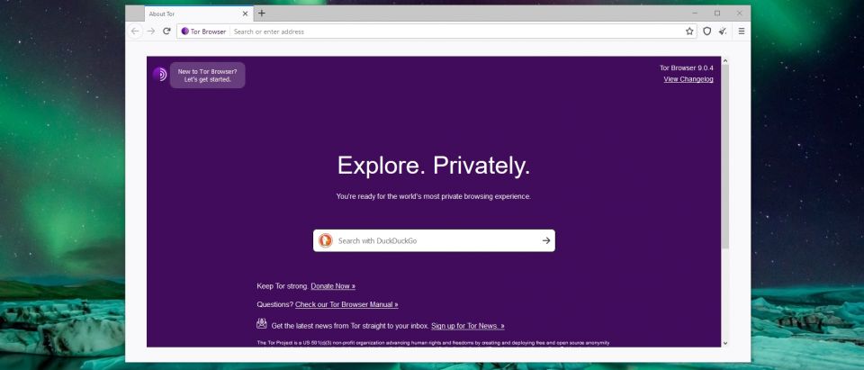Open the hamburger application menu
The width and height of the screenshot is (864, 370).
pos(741,32)
